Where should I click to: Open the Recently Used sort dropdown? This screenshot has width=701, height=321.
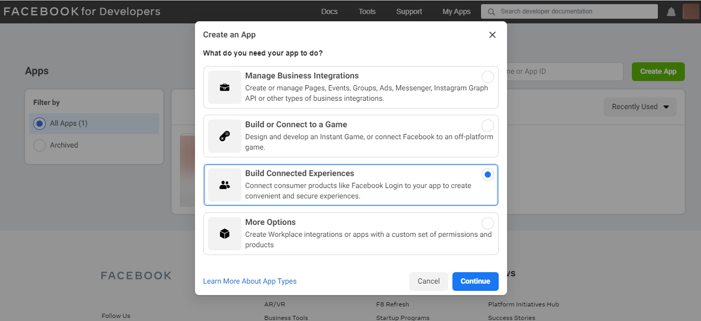(640, 106)
